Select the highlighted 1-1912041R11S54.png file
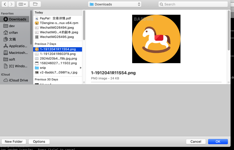Image resolution: width=234 pixels, height=150 pixels. pyautogui.click(x=58, y=49)
